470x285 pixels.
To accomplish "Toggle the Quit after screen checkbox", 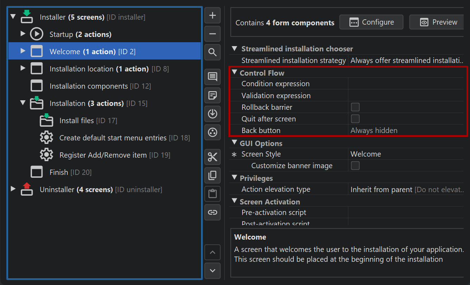I will pyautogui.click(x=355, y=119).
